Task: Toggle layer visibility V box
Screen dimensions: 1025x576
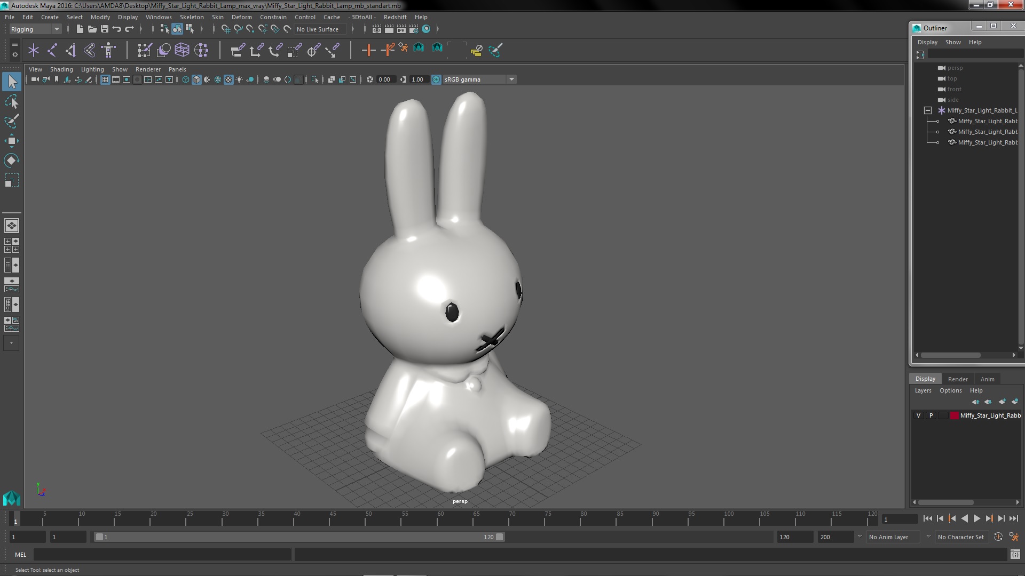Action: click(x=918, y=415)
